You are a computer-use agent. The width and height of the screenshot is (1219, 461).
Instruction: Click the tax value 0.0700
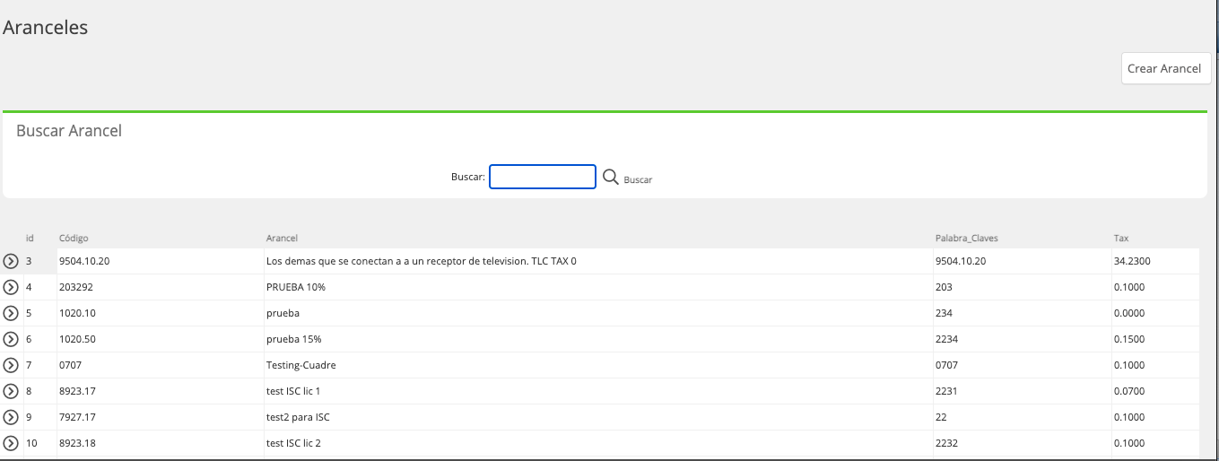coord(1129,392)
